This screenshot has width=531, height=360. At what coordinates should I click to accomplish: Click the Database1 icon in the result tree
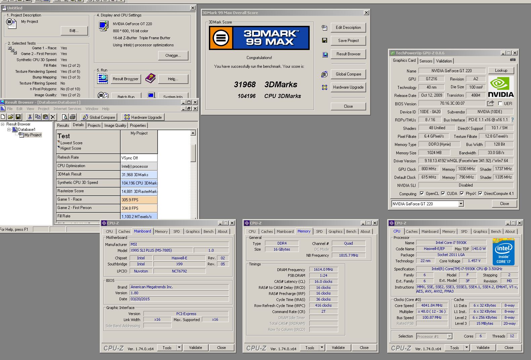click(15, 130)
